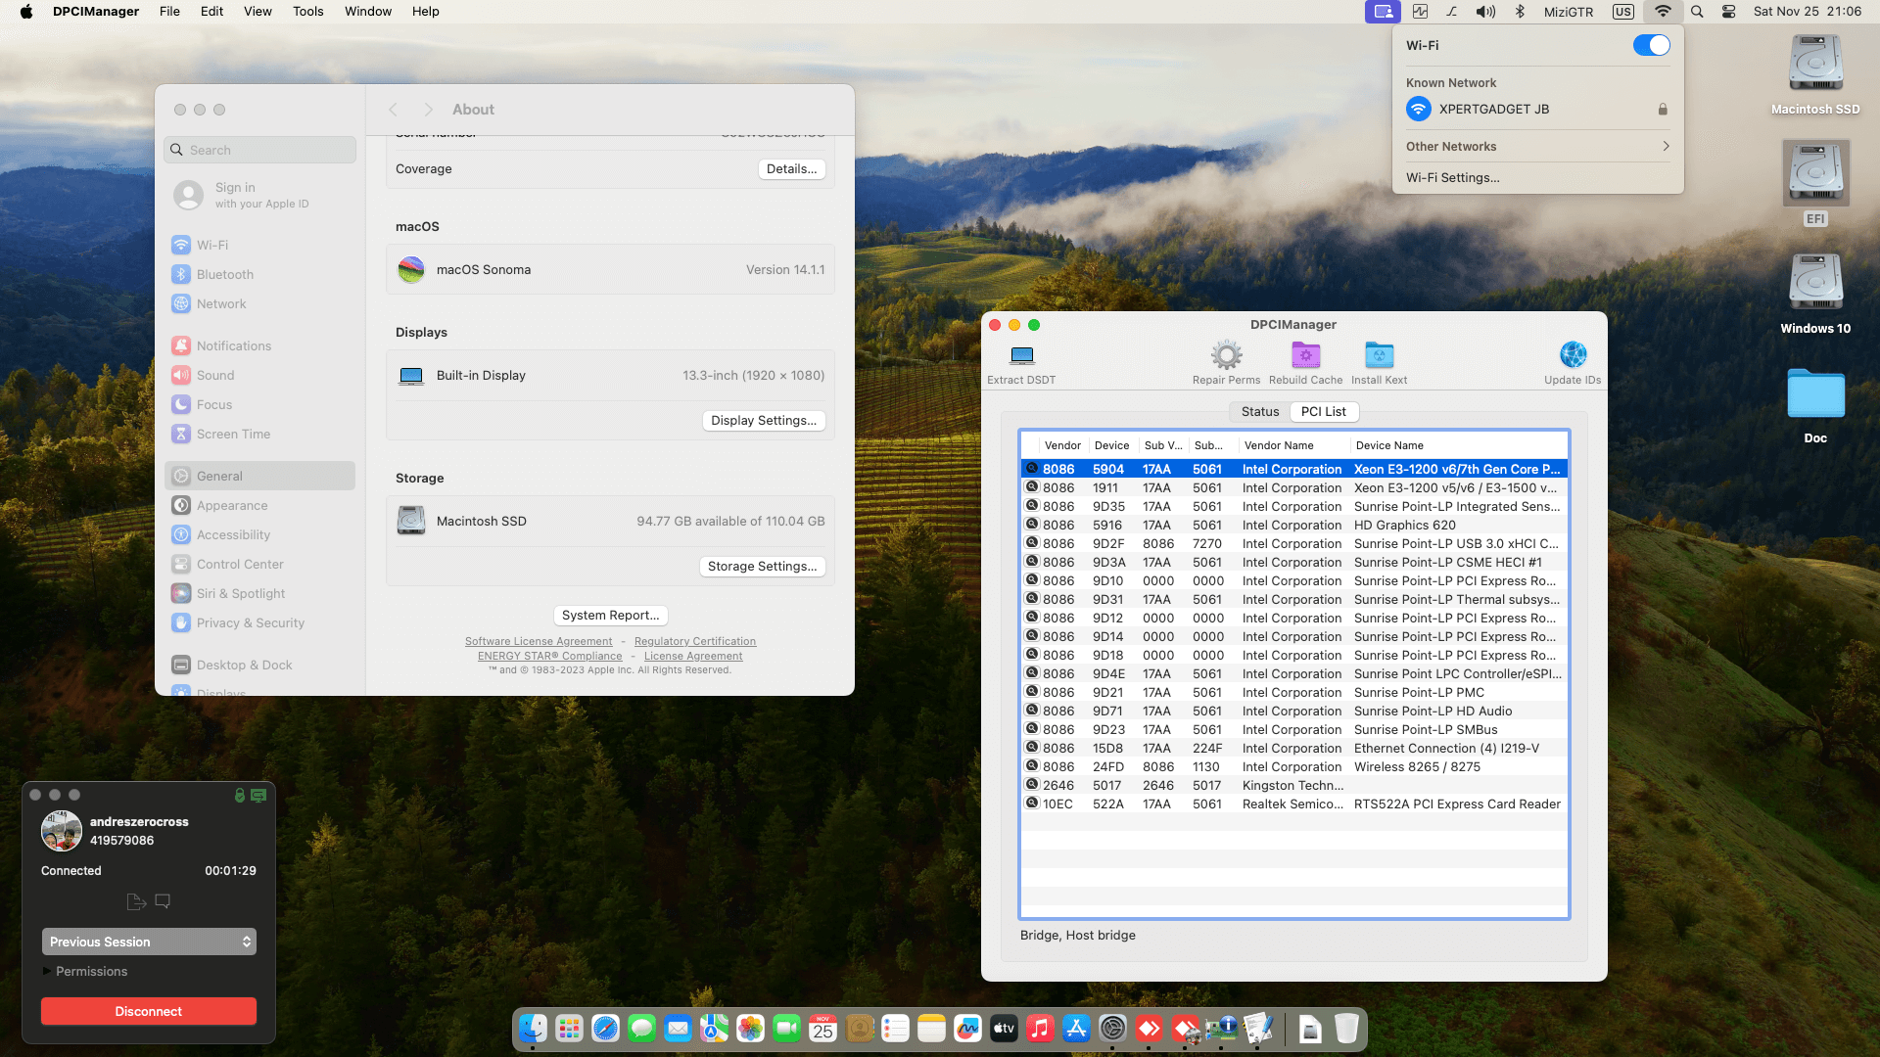1880x1057 pixels.
Task: Open the Regulatory Certification link
Action: pos(695,642)
